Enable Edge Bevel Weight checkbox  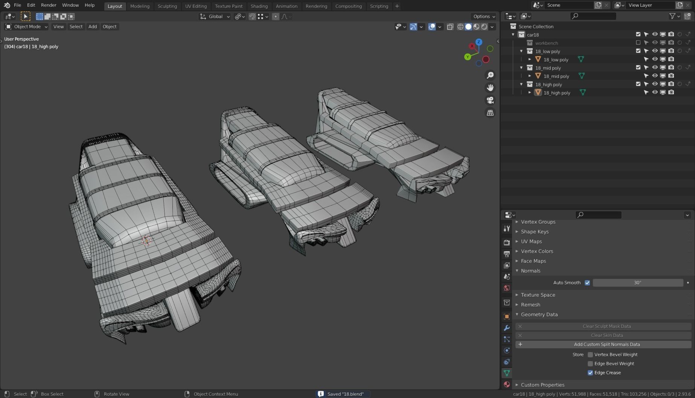coord(590,364)
